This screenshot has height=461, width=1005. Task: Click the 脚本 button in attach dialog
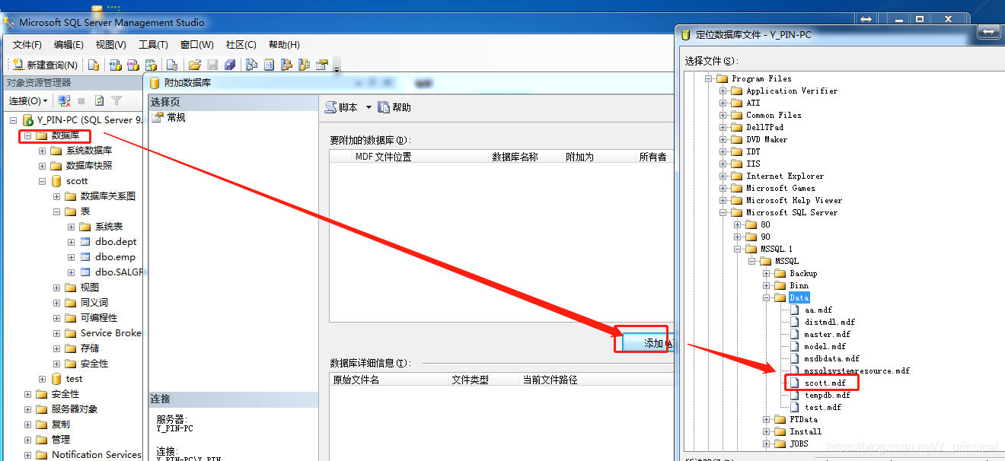click(342, 107)
